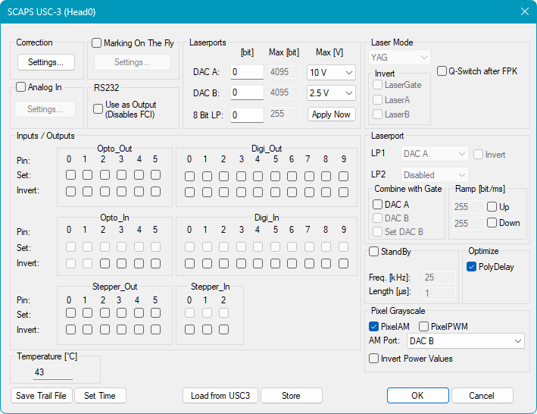Open LP2 Disabled dropdown
Image resolution: width=537 pixels, height=414 pixels.
coord(434,175)
